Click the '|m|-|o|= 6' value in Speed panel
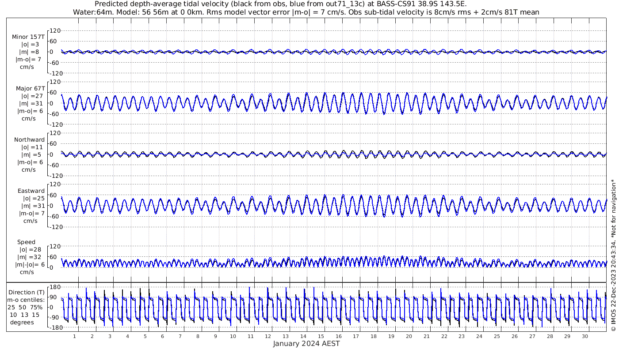This screenshot has width=619, height=353. [30, 264]
